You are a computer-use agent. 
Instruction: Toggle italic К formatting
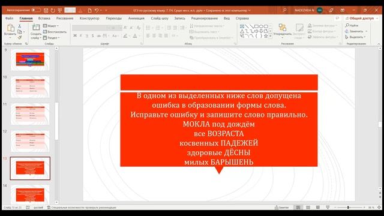click(x=81, y=36)
